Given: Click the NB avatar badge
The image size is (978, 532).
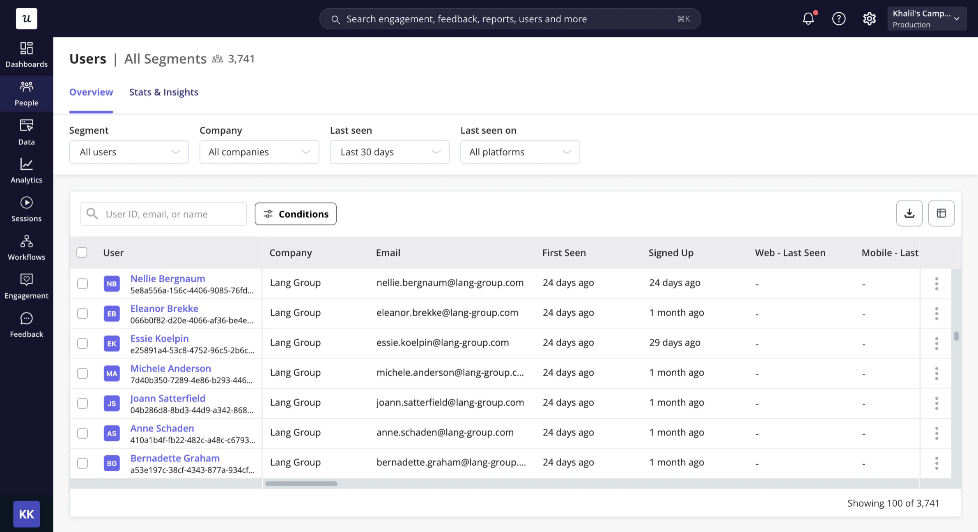Looking at the screenshot, I should tap(112, 283).
